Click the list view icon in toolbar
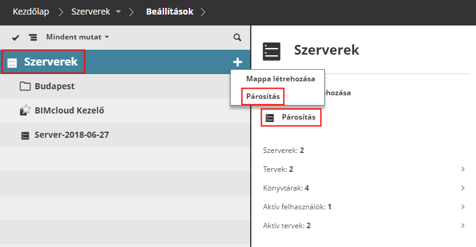Screen dimensions: 476x247 pos(33,37)
